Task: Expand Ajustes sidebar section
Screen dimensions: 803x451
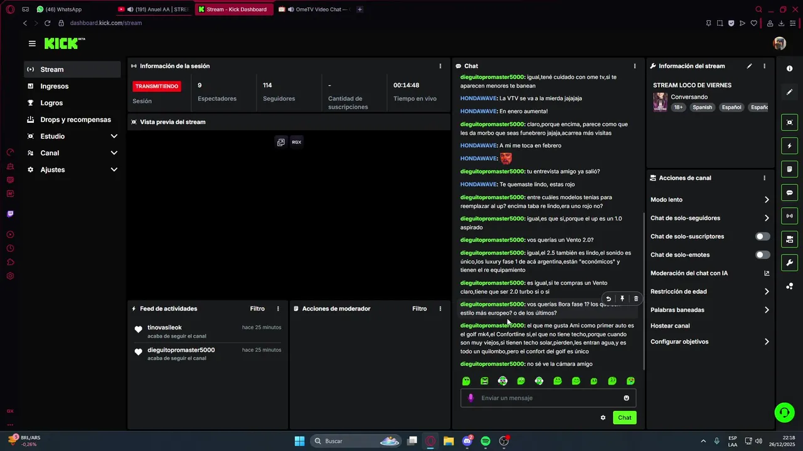Action: [x=114, y=170]
